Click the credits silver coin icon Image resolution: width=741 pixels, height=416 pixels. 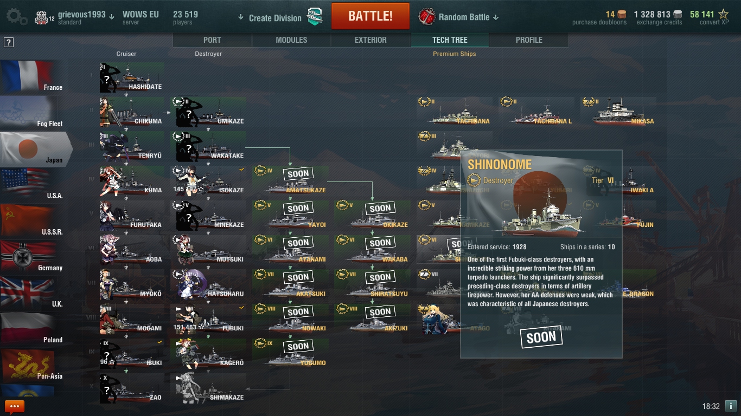pyautogui.click(x=678, y=15)
